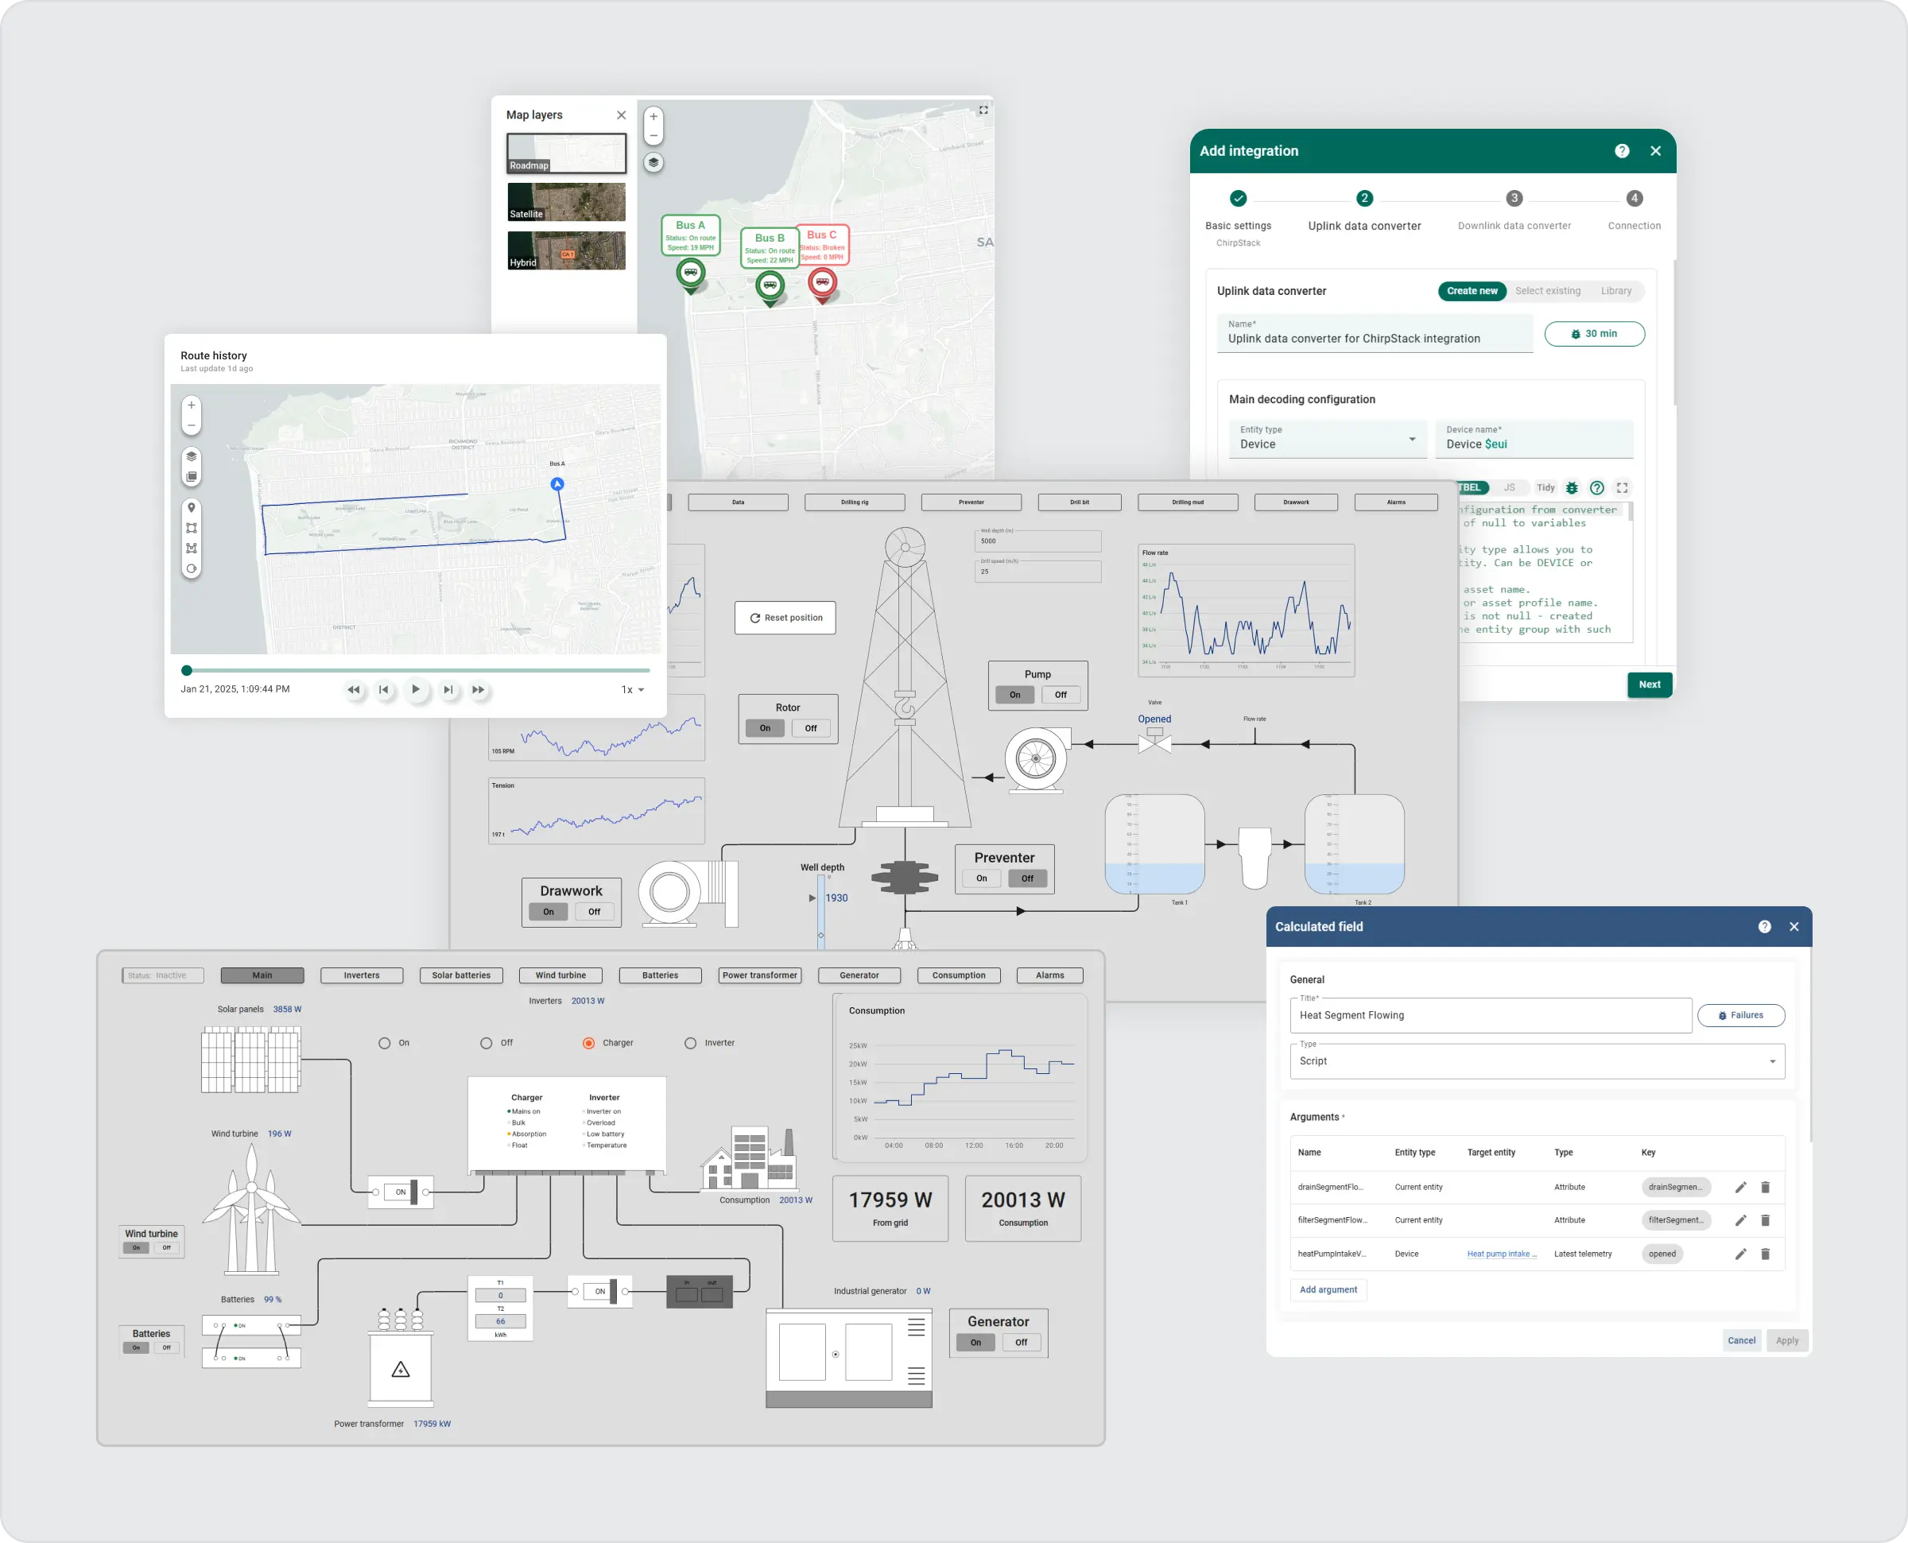Click the layers icon on bus map
The image size is (1908, 1543).
point(653,163)
